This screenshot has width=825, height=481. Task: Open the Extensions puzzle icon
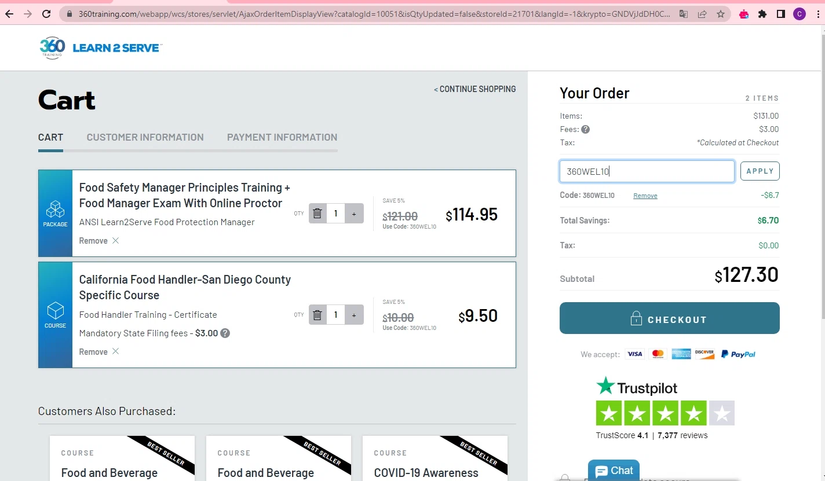click(x=762, y=14)
